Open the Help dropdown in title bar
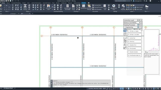Viewport: 161px width, 90px height. click(x=151, y=1)
